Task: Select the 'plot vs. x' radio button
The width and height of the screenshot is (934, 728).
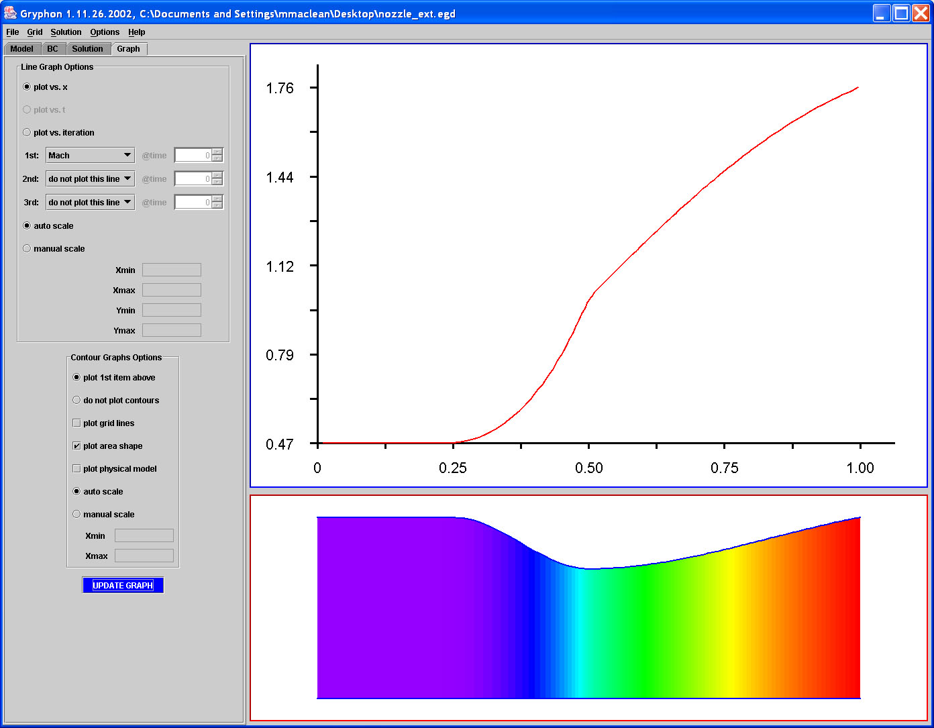Action: [x=27, y=87]
